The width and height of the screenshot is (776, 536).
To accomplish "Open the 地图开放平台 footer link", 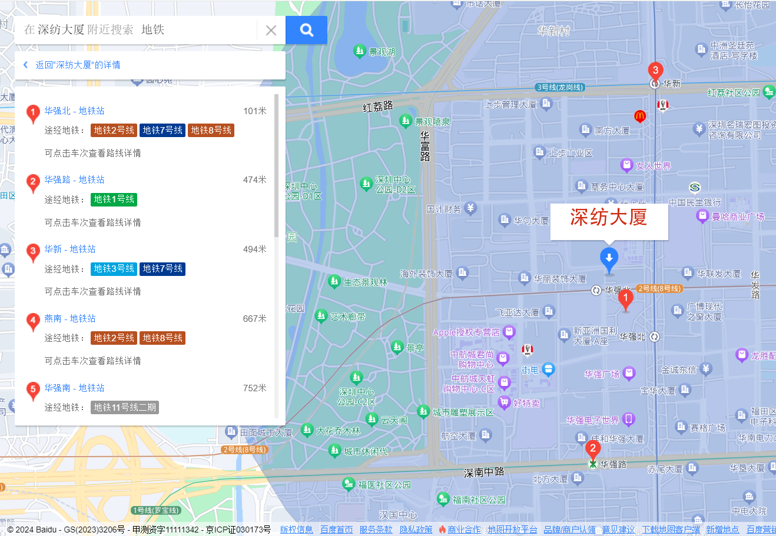I will click(x=512, y=530).
